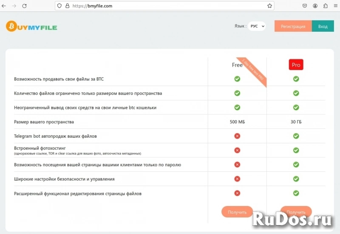Image resolution: width=340 pixels, height=234 pixels.
Task: Click red cross for Telegram bot in Free column
Action: pyautogui.click(x=237, y=136)
